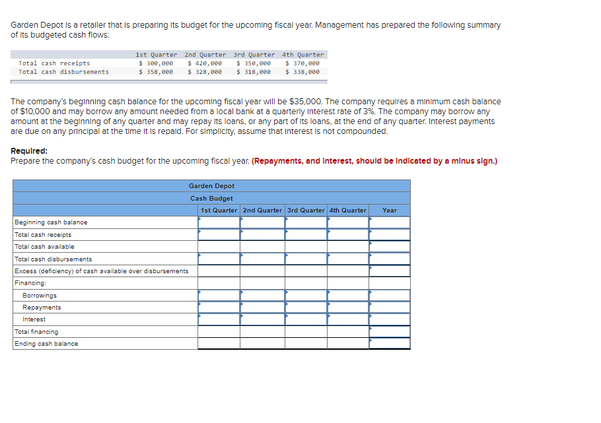
Task: Select Excess (deficiency) Year cell
Action: pos(390,271)
